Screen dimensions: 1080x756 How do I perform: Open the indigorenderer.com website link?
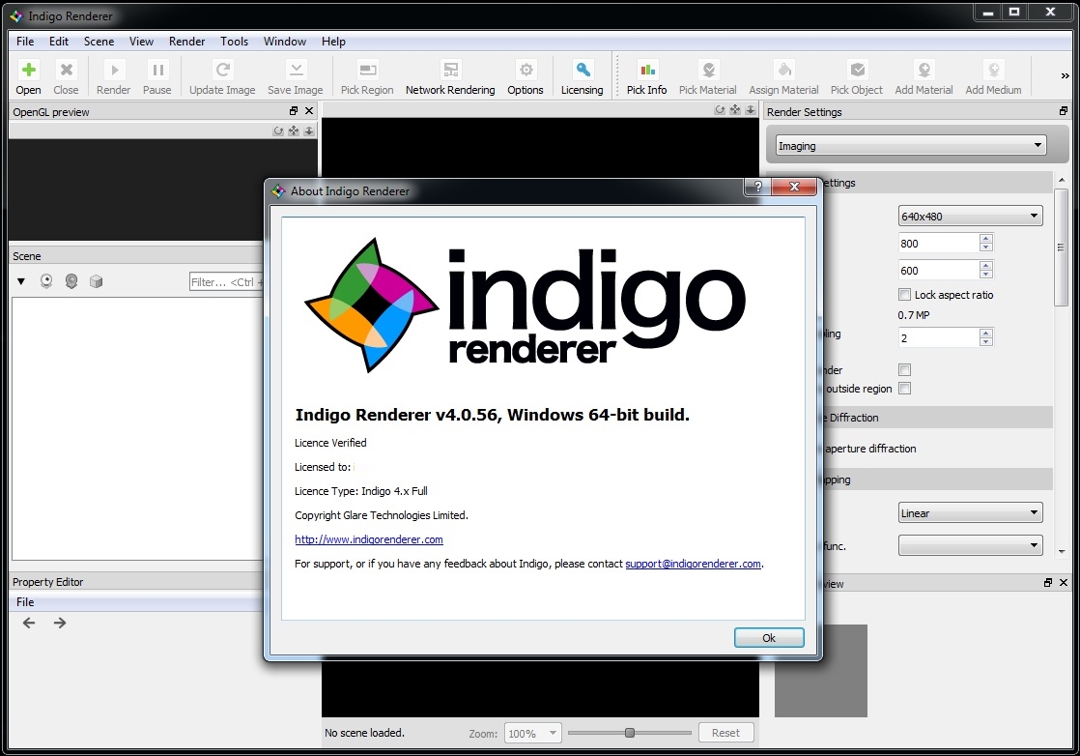368,539
